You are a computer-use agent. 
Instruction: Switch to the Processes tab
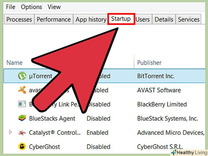(19, 19)
